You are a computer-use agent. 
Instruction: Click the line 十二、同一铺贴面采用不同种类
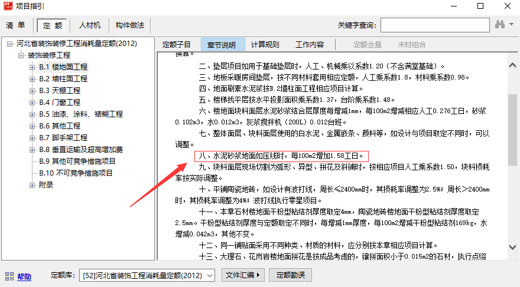(318, 246)
